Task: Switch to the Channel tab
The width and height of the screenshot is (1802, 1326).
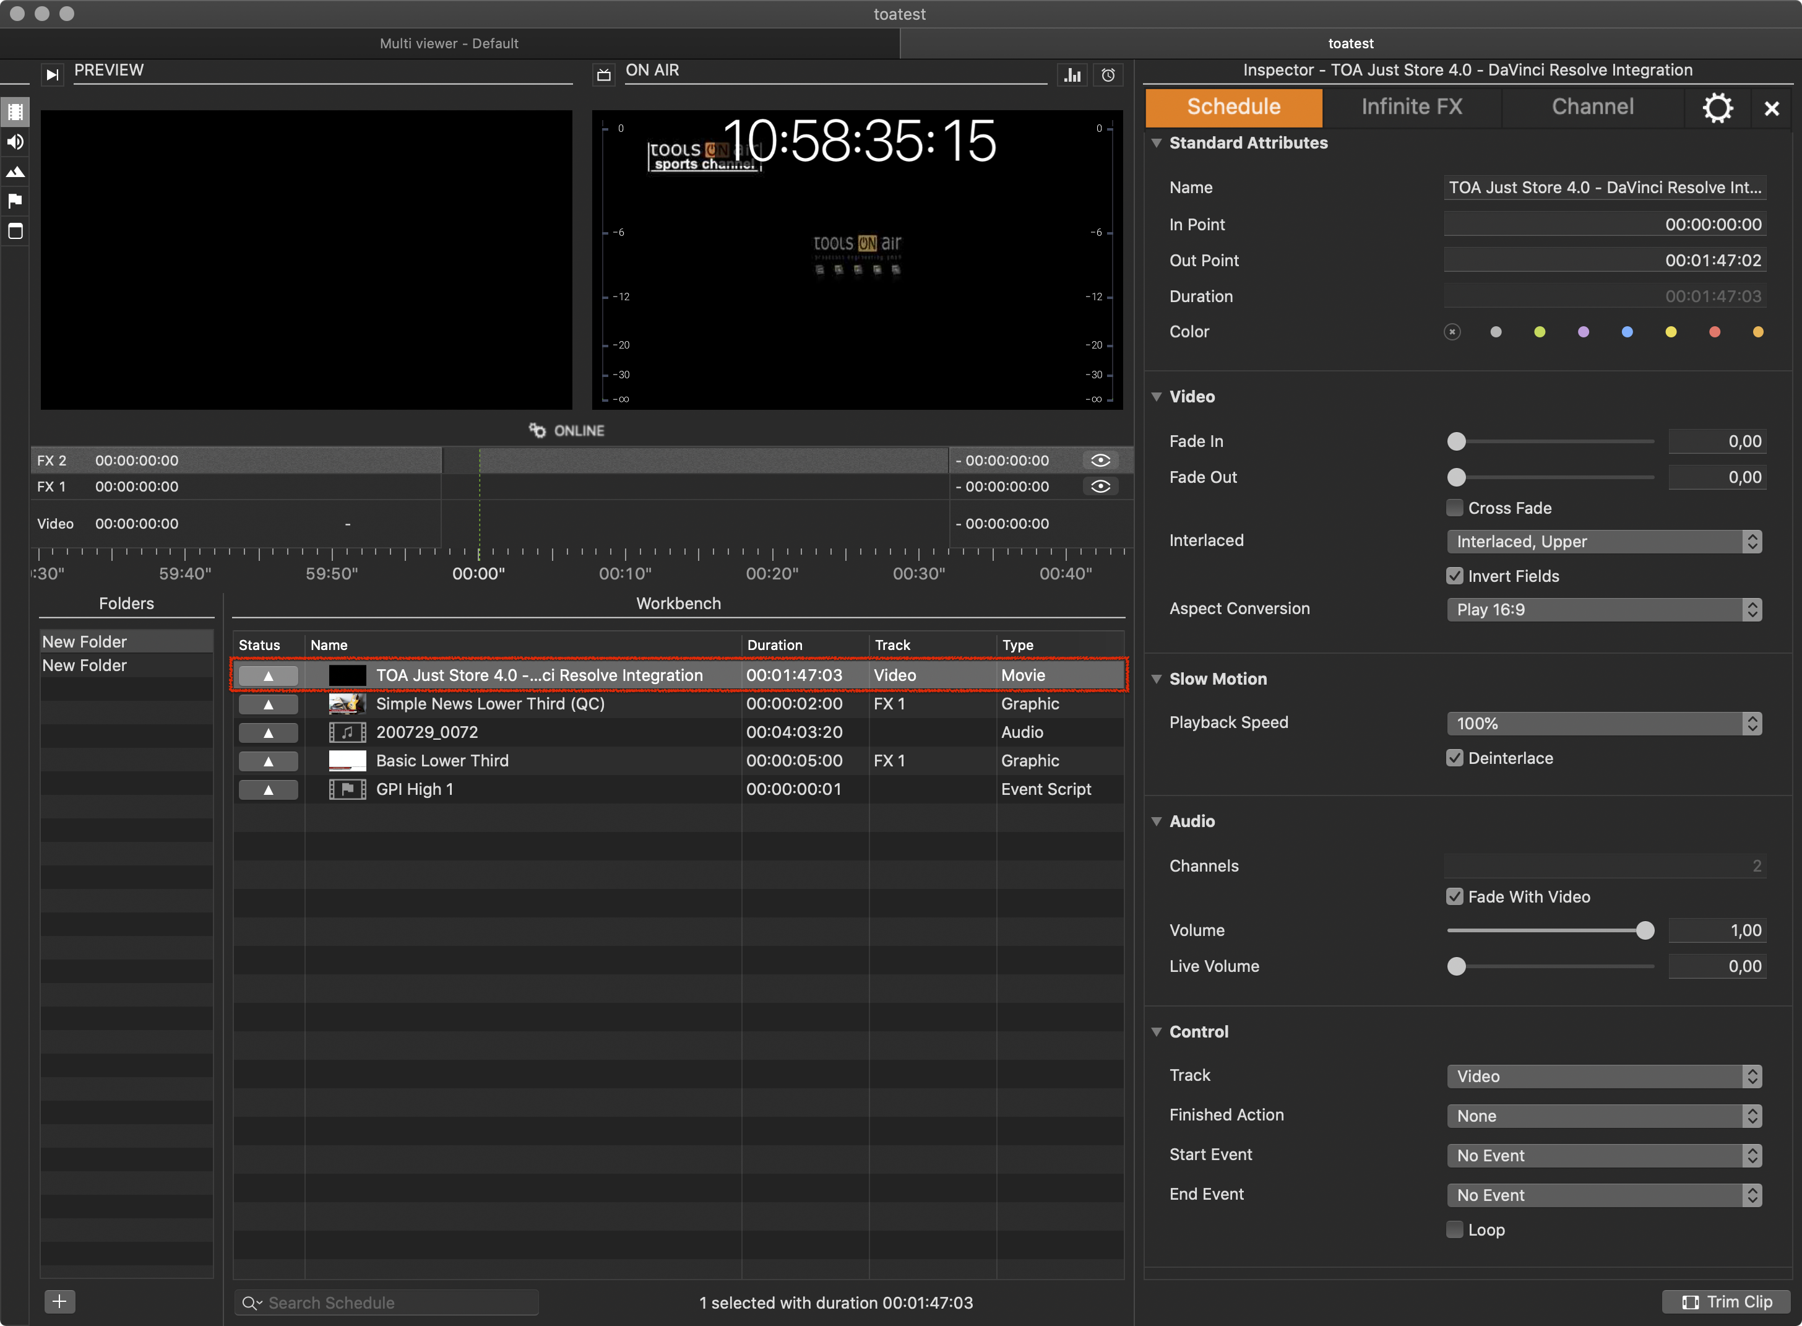Action: pyautogui.click(x=1593, y=108)
